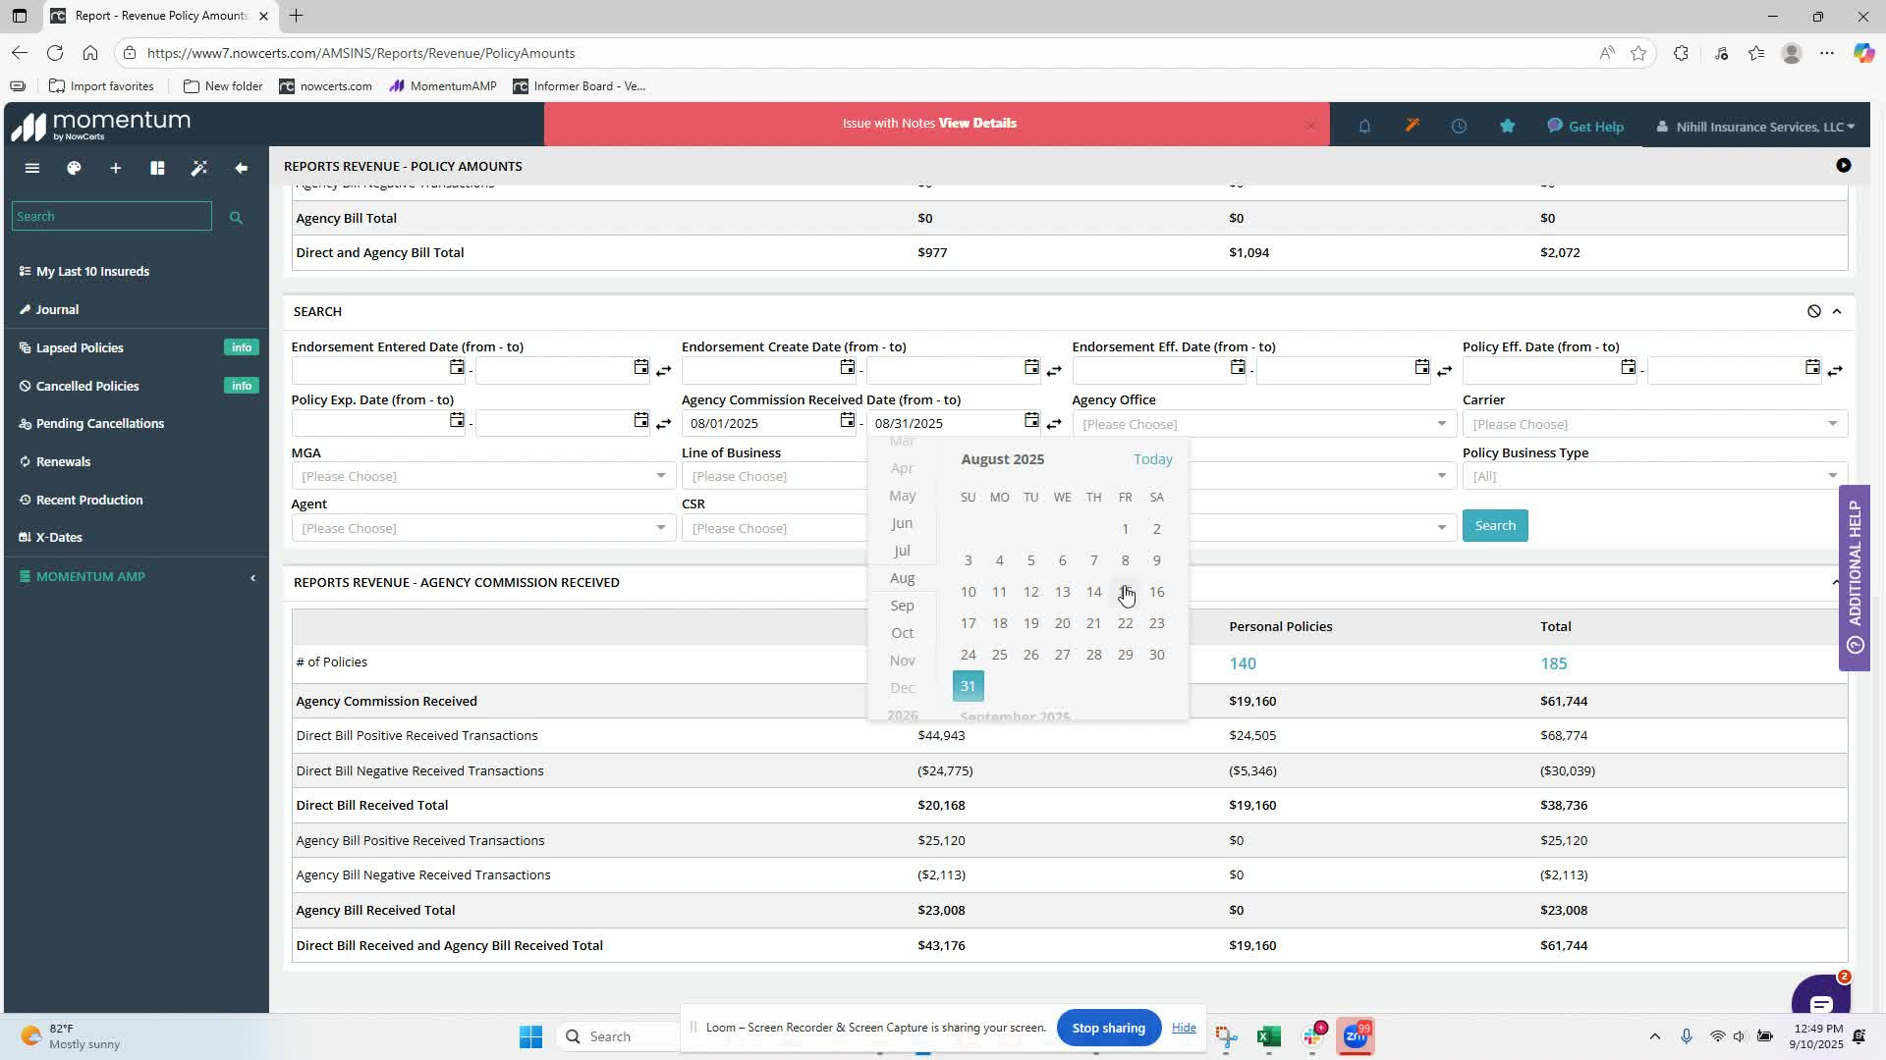Select August 15 in the calendar
This screenshot has height=1060, width=1886.
(x=1125, y=592)
